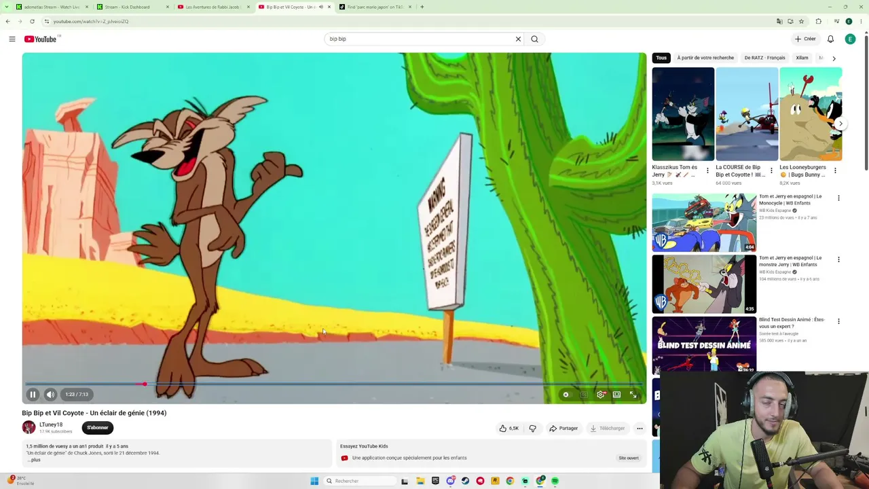Viewport: 869px width, 489px height.
Task: Open options for 'Le monstre Jerry' video
Action: 838,259
